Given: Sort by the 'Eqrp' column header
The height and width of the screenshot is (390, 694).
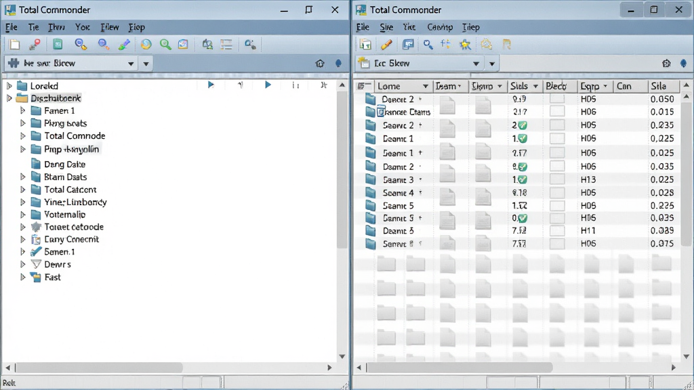Looking at the screenshot, I should 594,86.
